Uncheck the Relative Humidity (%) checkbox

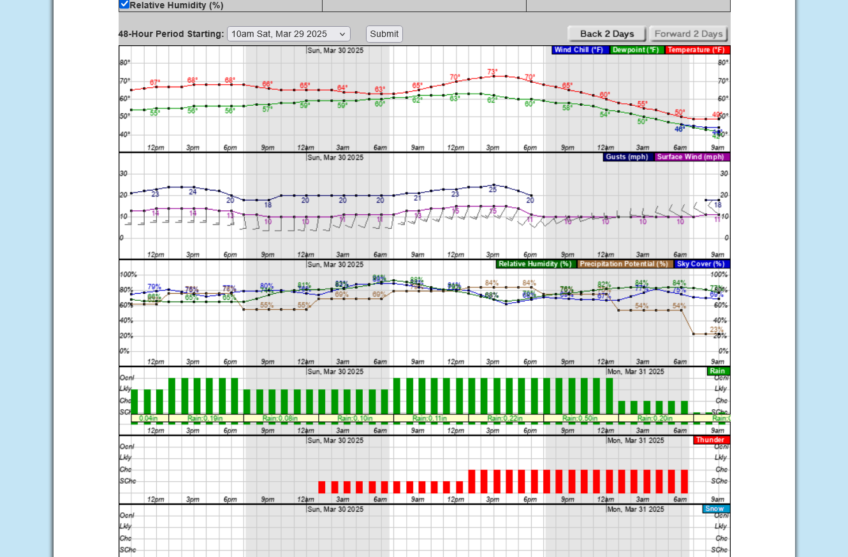[124, 4]
